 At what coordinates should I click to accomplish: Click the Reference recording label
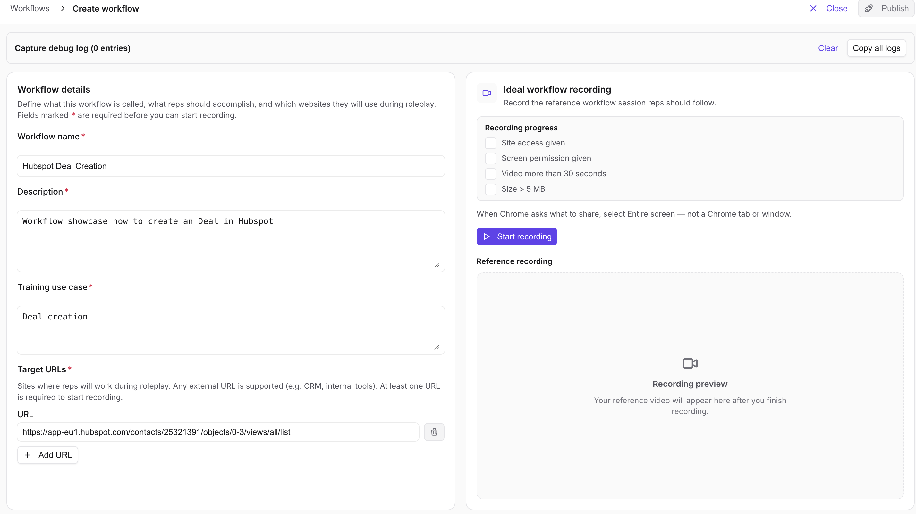click(514, 261)
